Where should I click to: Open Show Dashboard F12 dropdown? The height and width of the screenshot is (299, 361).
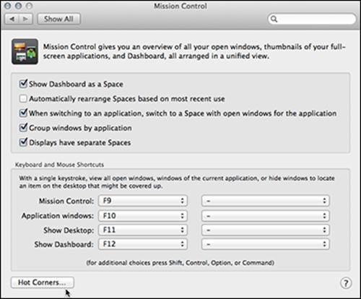(143, 244)
